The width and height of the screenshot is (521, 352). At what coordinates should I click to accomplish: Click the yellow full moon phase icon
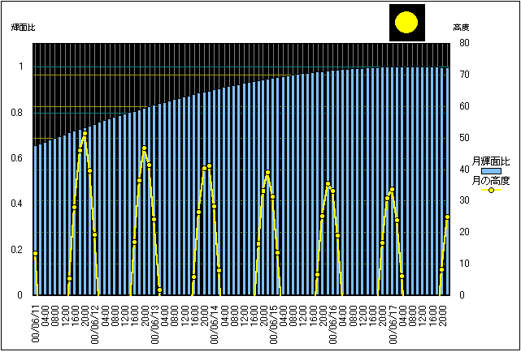[x=406, y=23]
